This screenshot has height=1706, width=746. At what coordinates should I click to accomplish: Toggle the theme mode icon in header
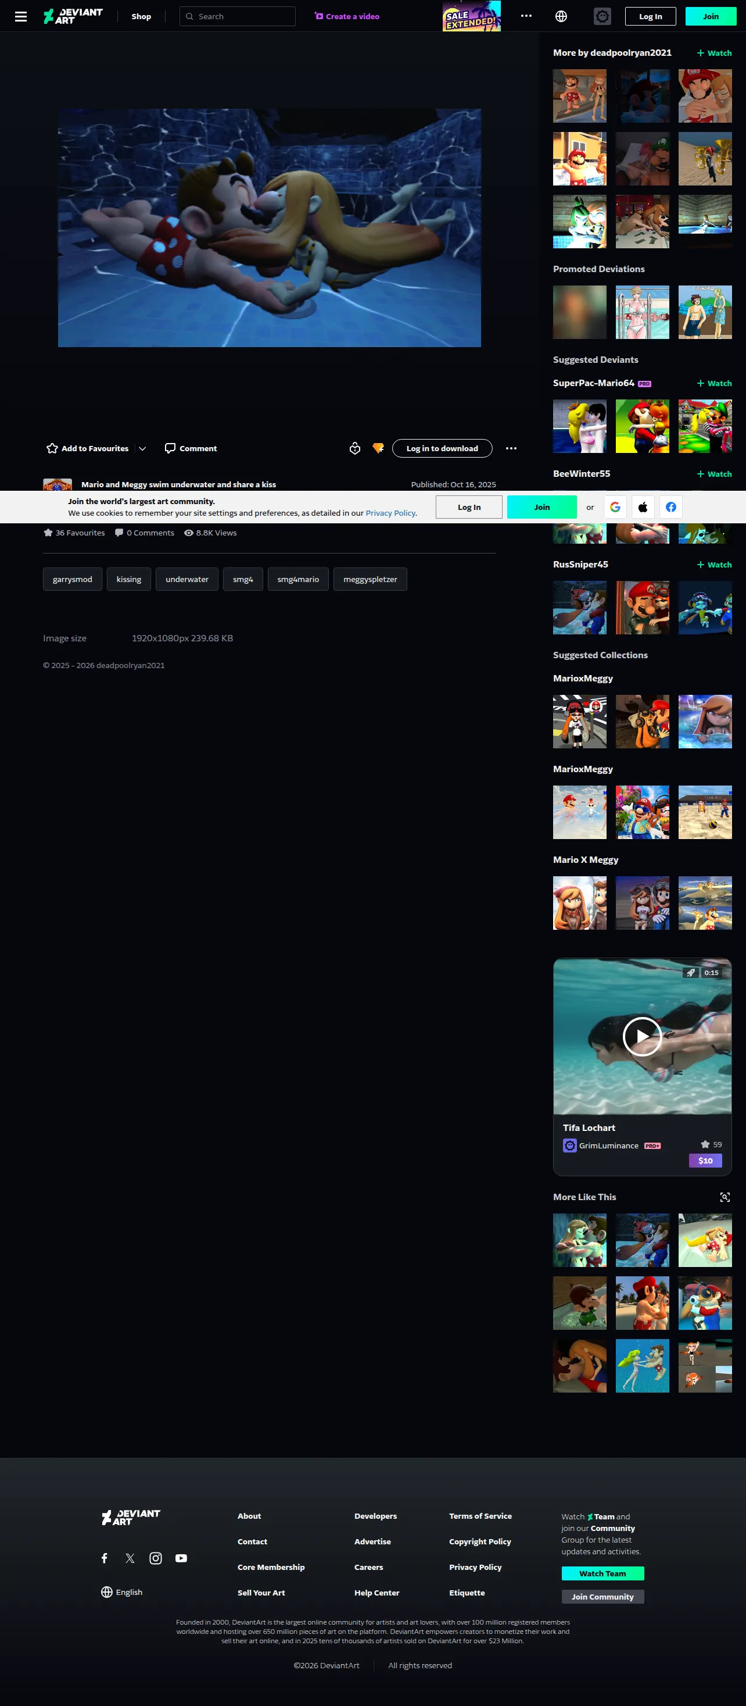tap(602, 16)
